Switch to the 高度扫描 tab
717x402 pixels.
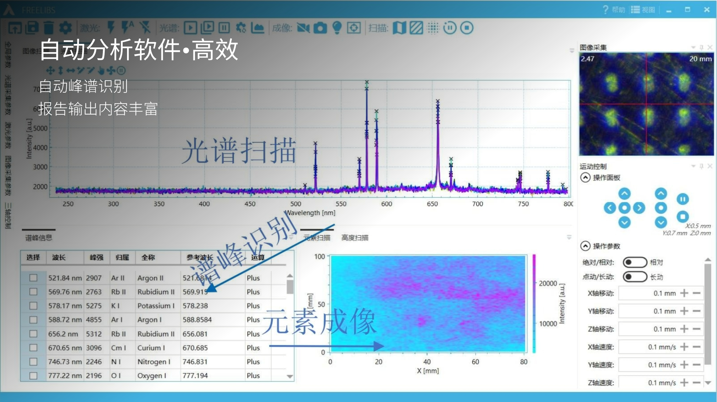click(355, 238)
